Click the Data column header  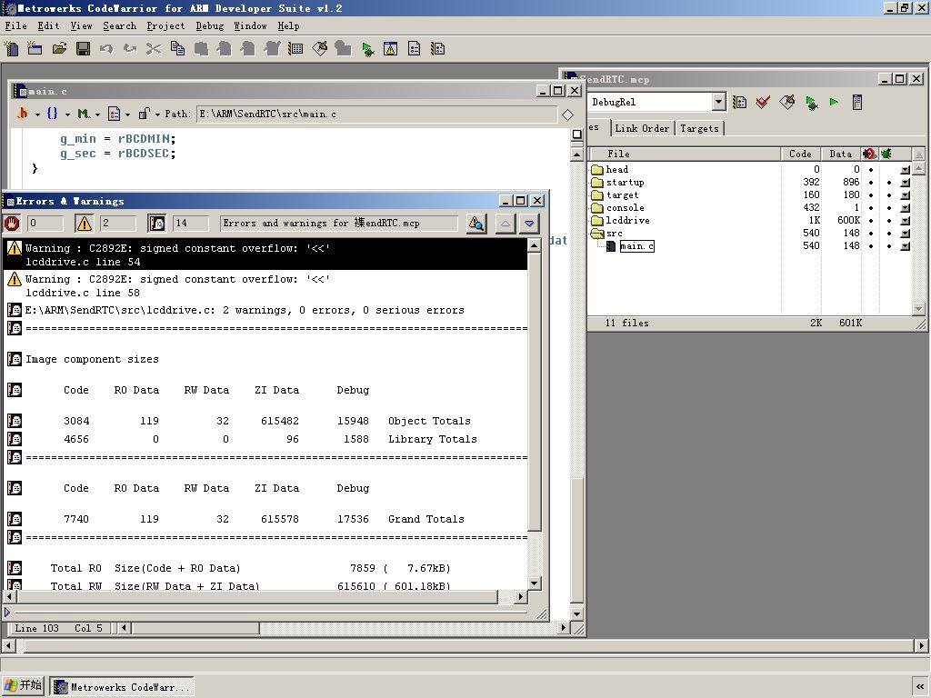tap(841, 154)
